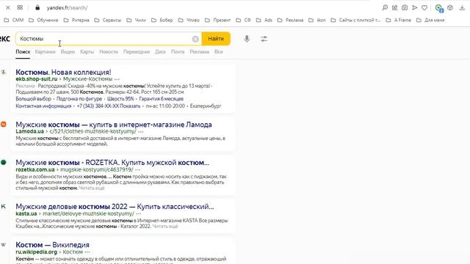Open the Сайты с плиткой bookmarks folder
Image resolution: width=470 pixels, height=264 pixels.
tap(355, 20)
